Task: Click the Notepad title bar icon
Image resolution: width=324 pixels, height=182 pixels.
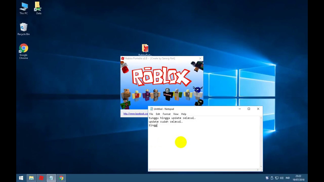Action: point(151,109)
